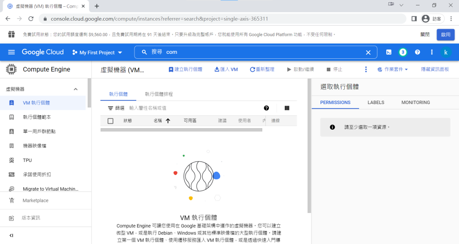The height and width of the screenshot is (244, 459).
Task: Click the 連線 column header
Action: (x=276, y=120)
